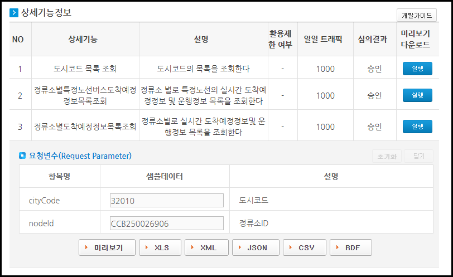Screen dimensions: 453x277
Task: Click the 도시코드 description in parameter table
Action: click(254, 200)
